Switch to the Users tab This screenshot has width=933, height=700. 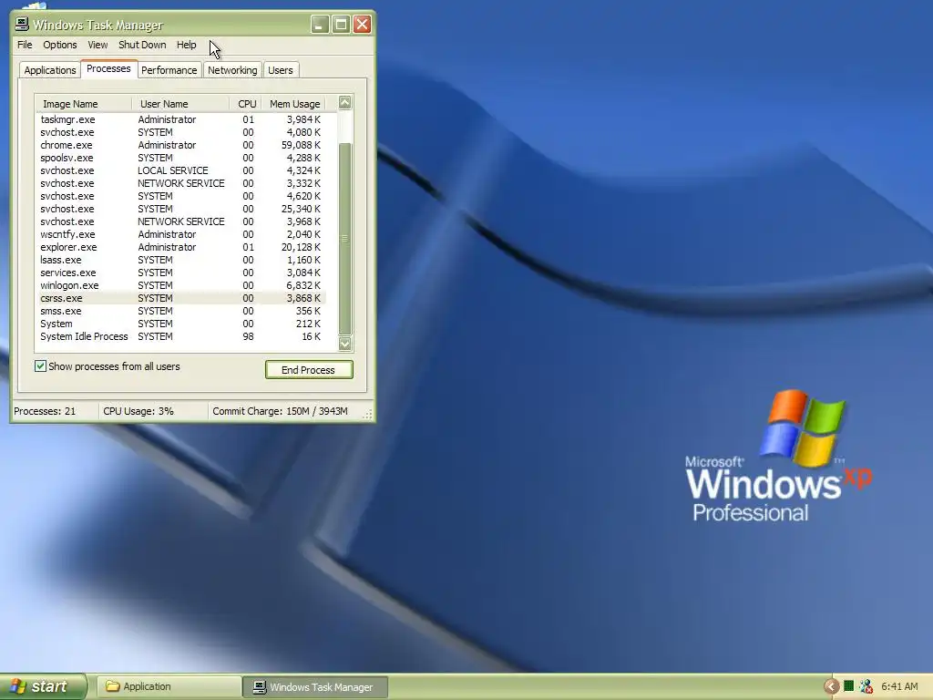(281, 70)
